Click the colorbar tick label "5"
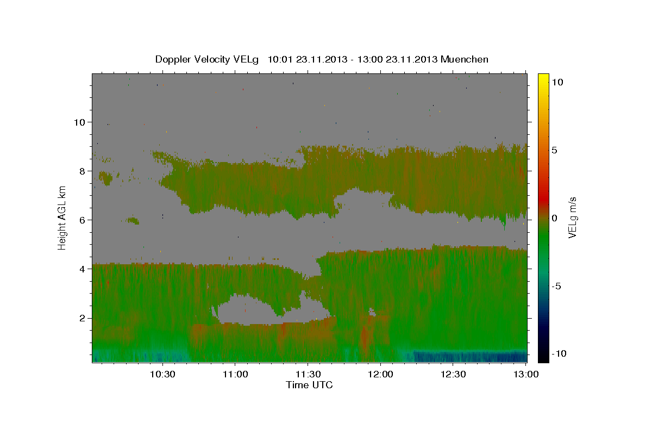This screenshot has height=435, width=652. click(x=555, y=150)
